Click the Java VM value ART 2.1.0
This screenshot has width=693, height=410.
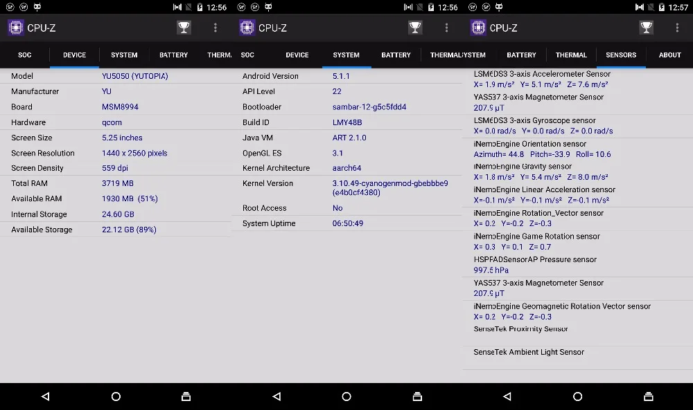349,138
